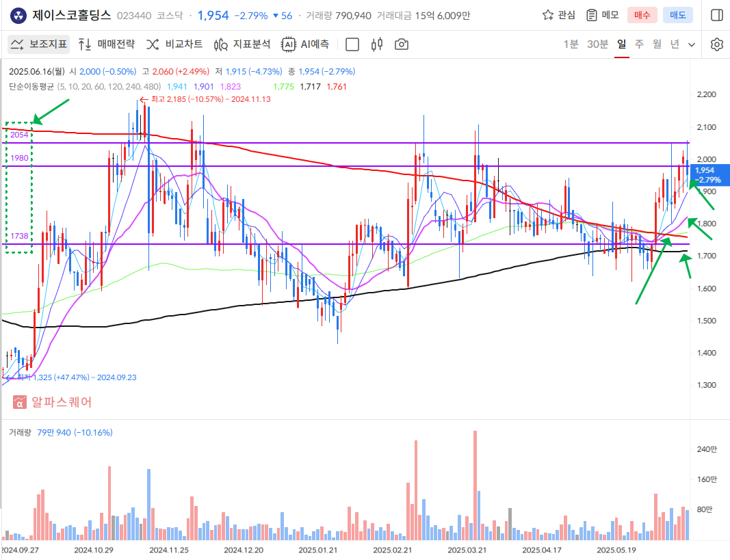This screenshot has width=730, height=560.
Task: Click the 제이스코홀딩스 stock logo icon
Action: 18,15
